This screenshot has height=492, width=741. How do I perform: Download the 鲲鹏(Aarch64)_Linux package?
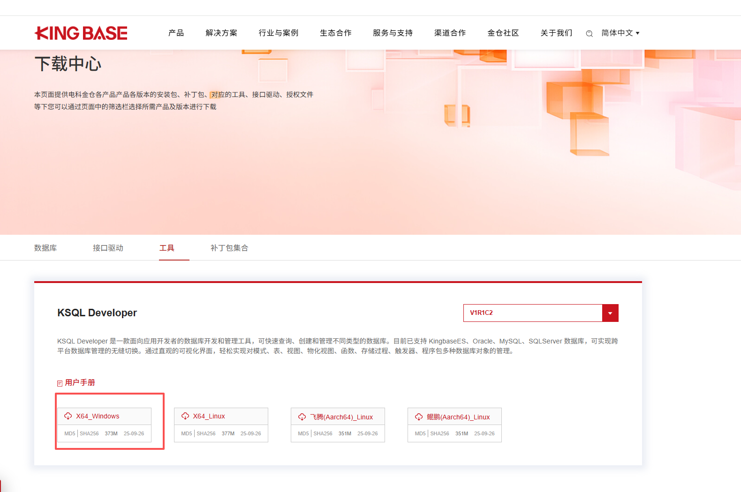point(458,417)
